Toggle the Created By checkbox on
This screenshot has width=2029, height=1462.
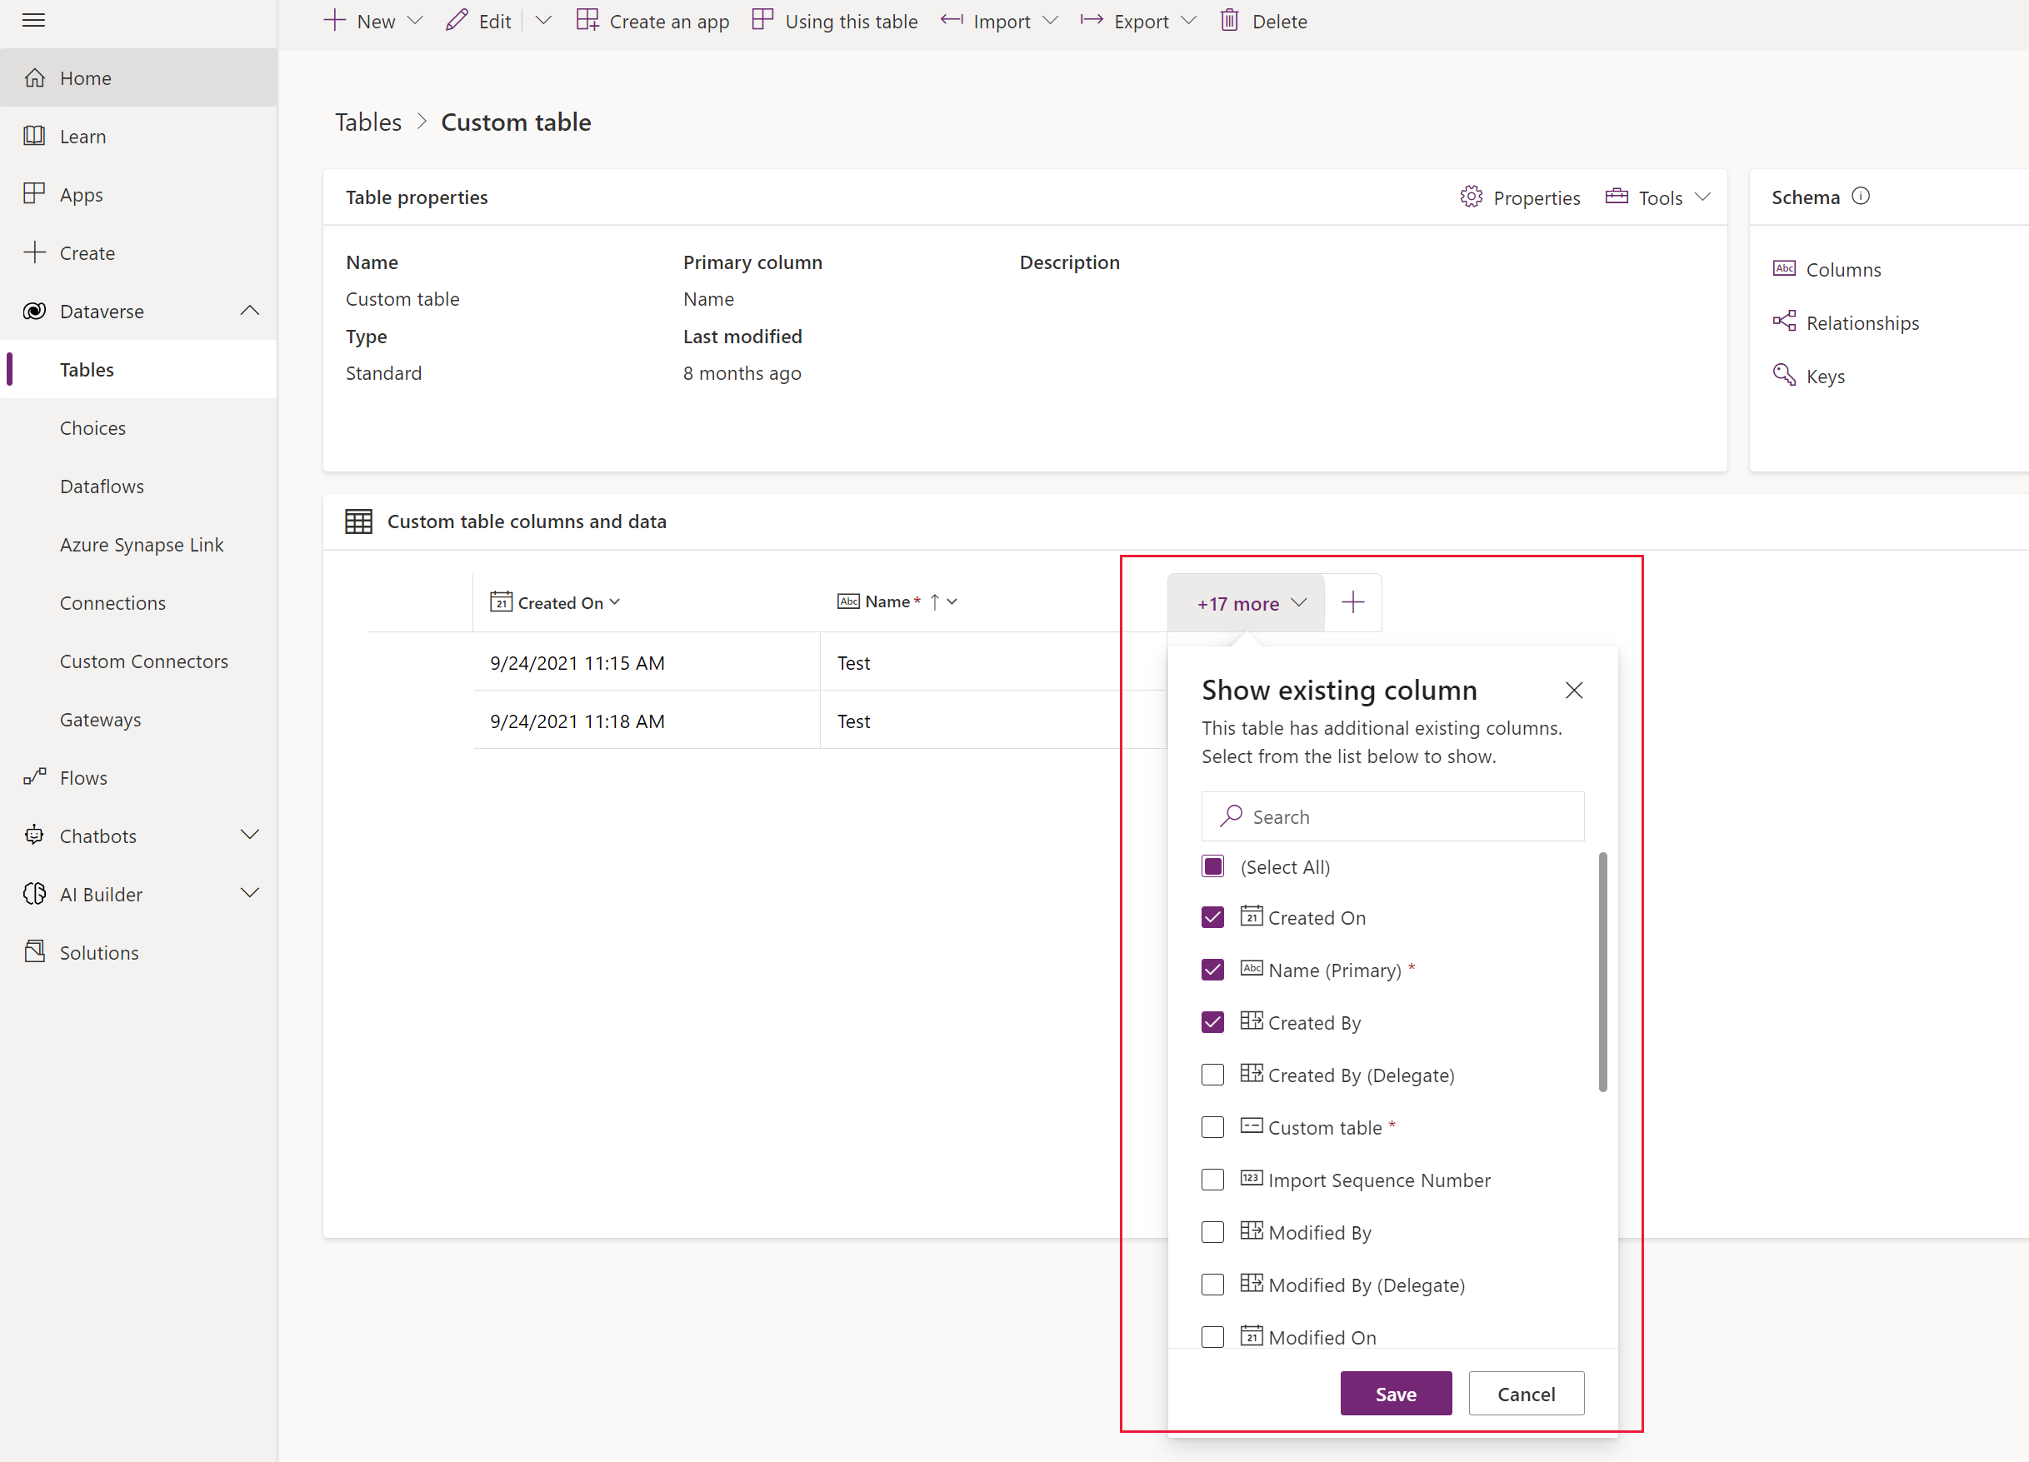tap(1213, 1020)
